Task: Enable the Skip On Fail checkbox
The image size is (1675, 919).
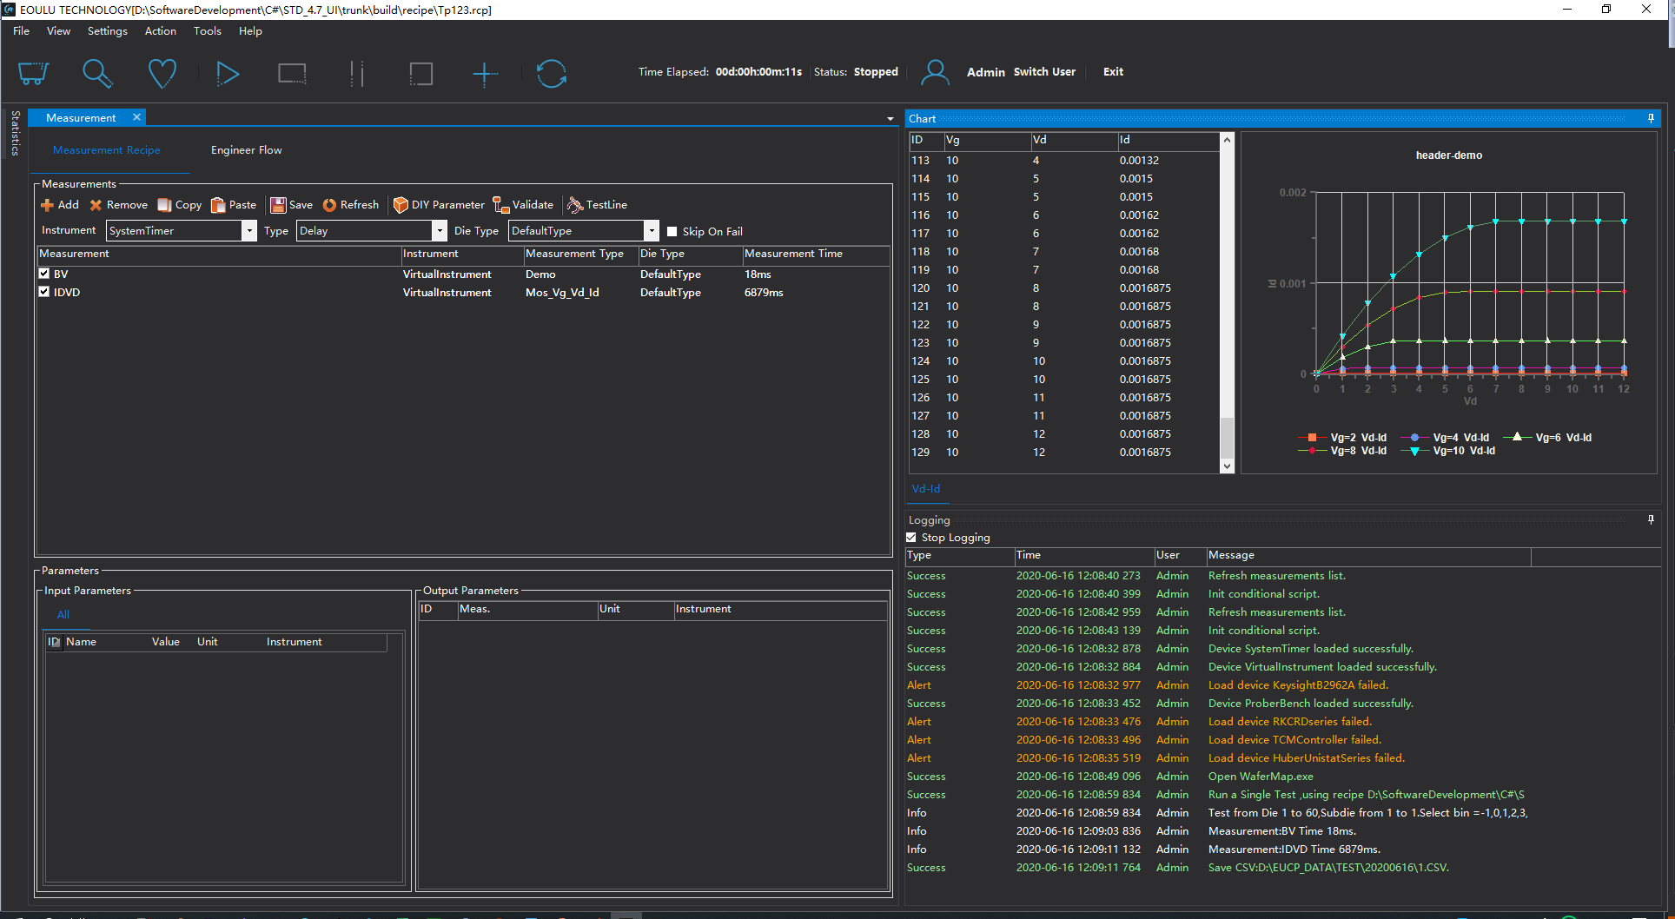Action: coord(672,231)
